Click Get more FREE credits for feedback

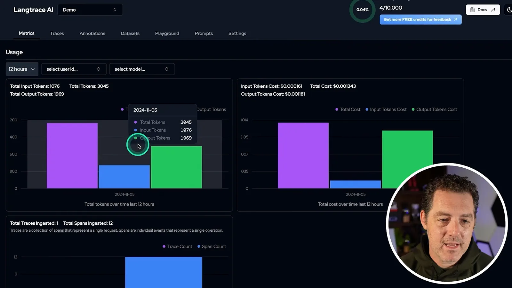pos(420,20)
